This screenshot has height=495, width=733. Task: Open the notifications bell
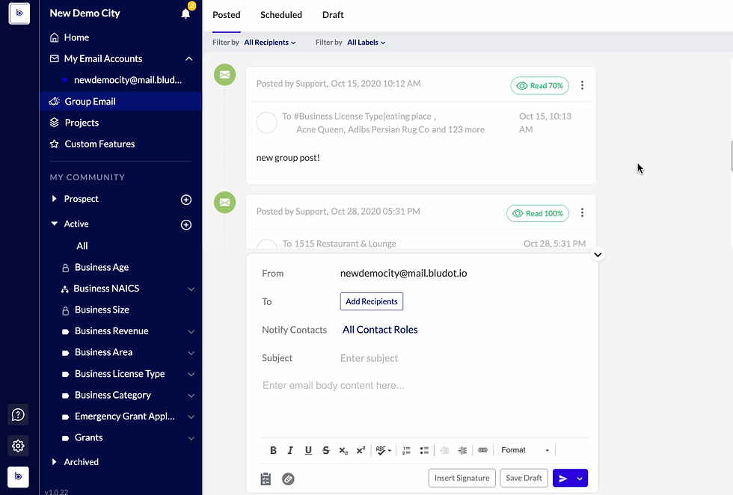pyautogui.click(x=185, y=13)
